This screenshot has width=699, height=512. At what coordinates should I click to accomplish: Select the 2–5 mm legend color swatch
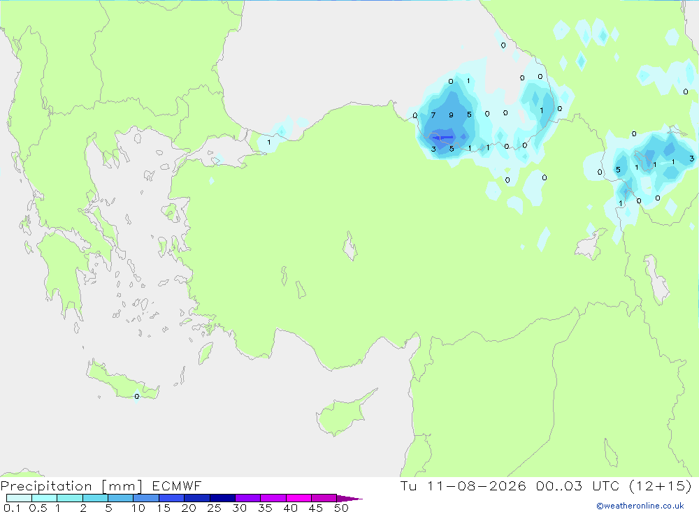click(x=95, y=498)
